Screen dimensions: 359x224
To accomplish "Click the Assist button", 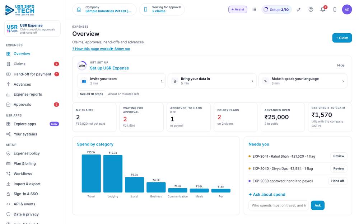I will coord(237,9).
